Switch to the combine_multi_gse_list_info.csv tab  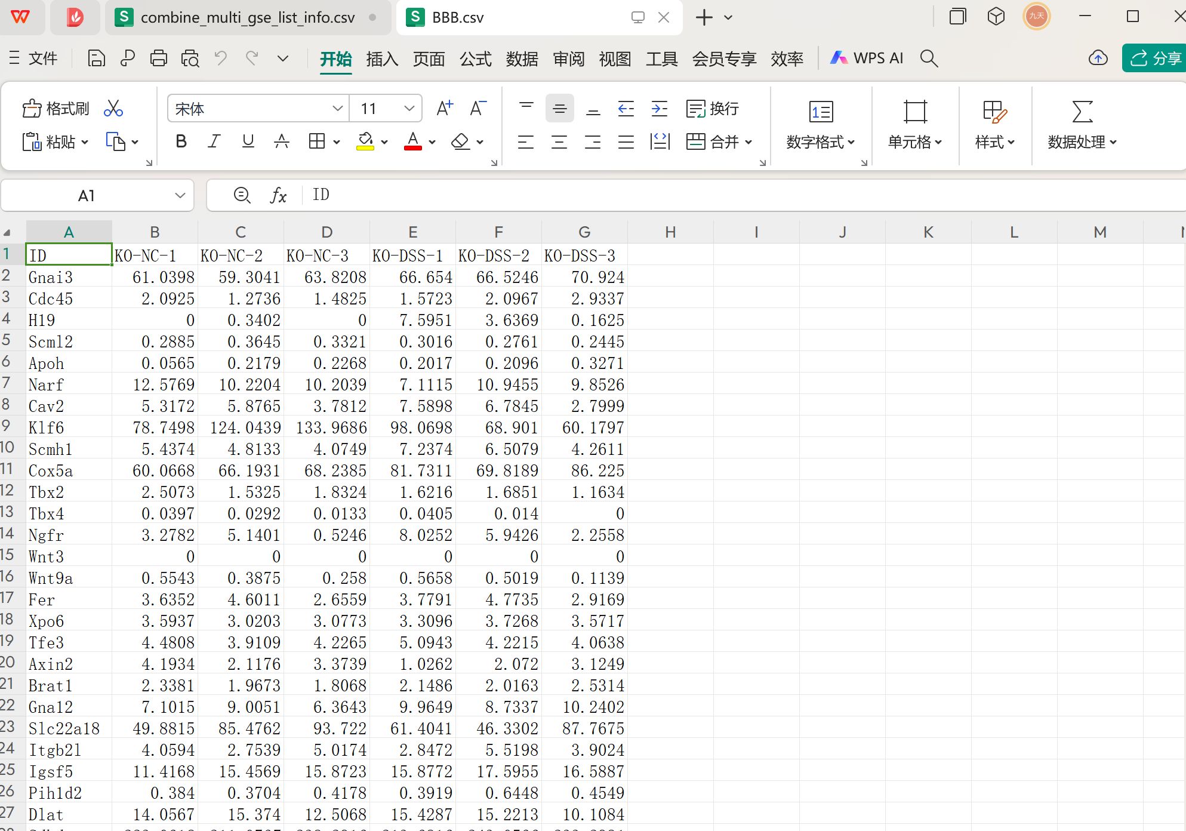pos(247,17)
